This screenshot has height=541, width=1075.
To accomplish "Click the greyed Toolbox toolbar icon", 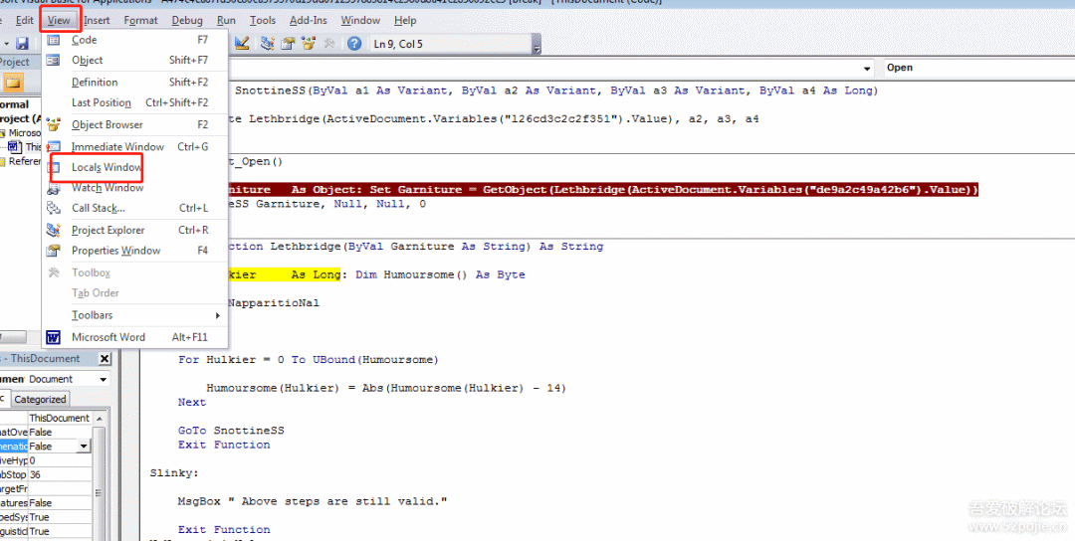I will (x=329, y=44).
